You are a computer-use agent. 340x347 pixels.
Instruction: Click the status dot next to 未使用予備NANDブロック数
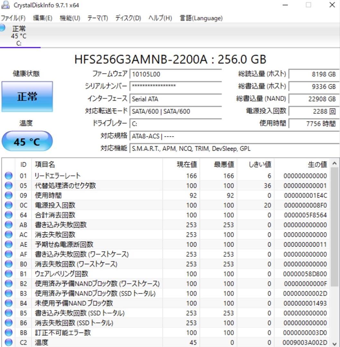point(9,303)
